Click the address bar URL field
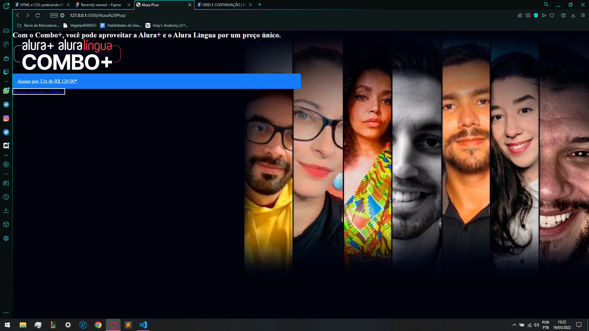This screenshot has width=589, height=331. point(98,15)
